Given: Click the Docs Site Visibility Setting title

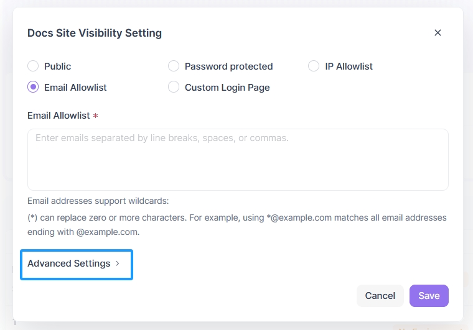Looking at the screenshot, I should tap(95, 33).
